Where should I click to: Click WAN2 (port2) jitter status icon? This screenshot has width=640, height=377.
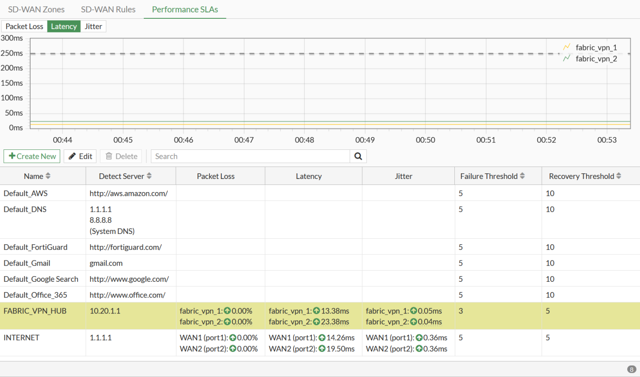(419, 349)
